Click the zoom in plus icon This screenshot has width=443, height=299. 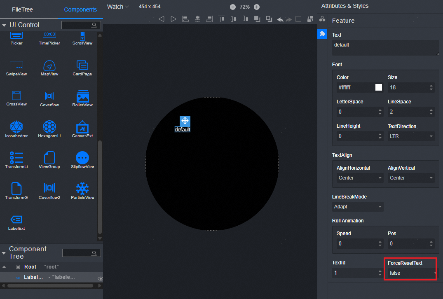(257, 7)
